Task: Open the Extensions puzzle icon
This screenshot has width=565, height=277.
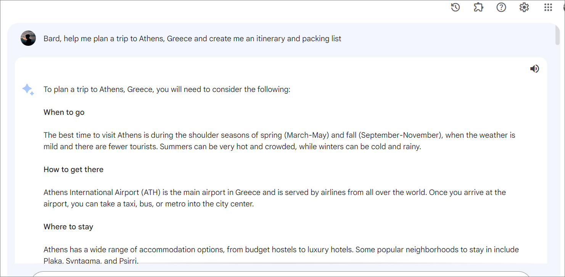Action: (478, 7)
